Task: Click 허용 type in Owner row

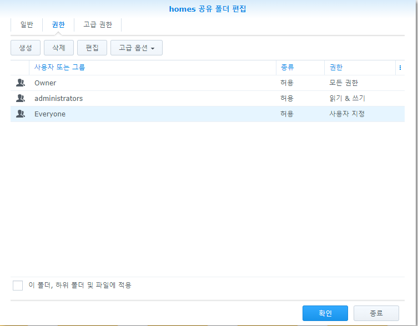Action: pos(287,83)
